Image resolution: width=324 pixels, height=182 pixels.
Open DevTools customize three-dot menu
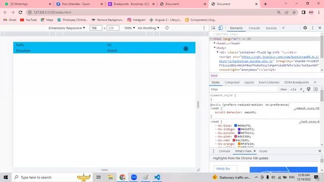coord(312,28)
